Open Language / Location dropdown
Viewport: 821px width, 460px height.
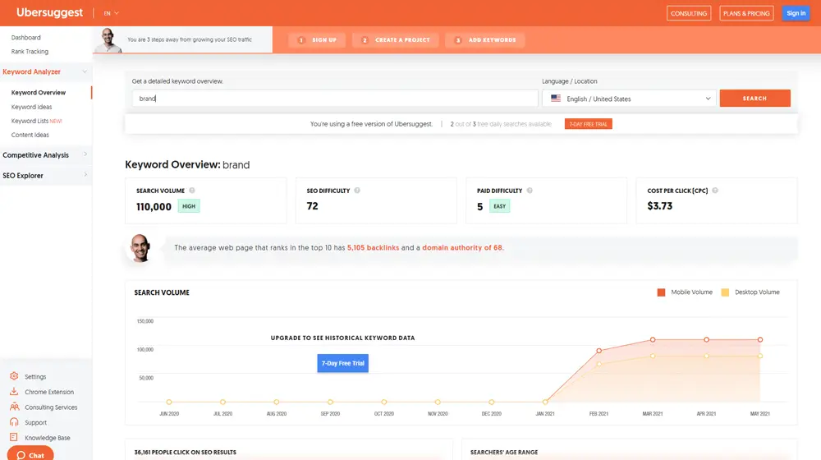[629, 99]
